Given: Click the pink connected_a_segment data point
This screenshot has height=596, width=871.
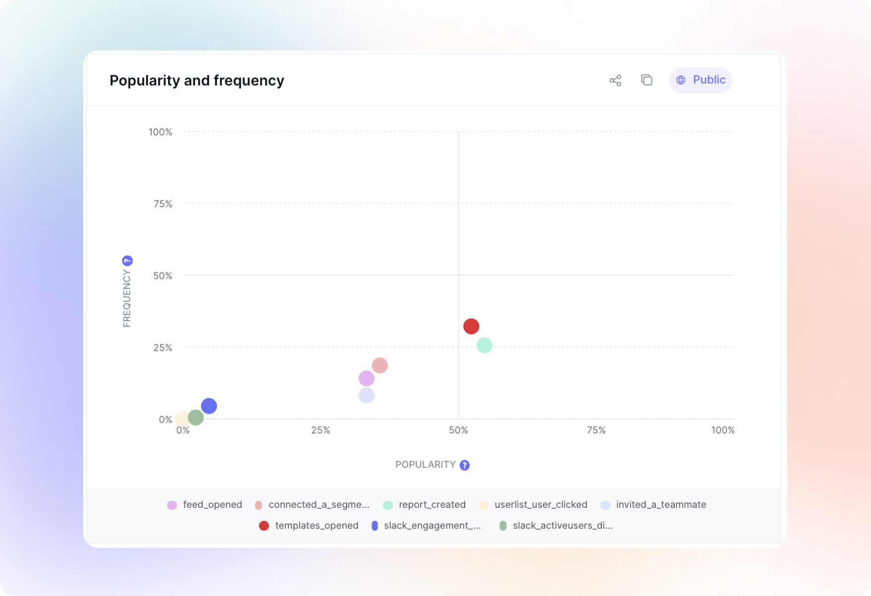Looking at the screenshot, I should click(x=380, y=366).
